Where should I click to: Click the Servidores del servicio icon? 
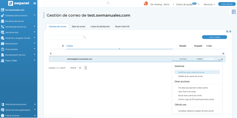[x=3, y=21]
